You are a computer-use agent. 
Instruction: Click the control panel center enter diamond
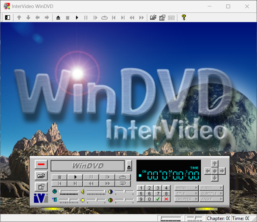pos(215,171)
